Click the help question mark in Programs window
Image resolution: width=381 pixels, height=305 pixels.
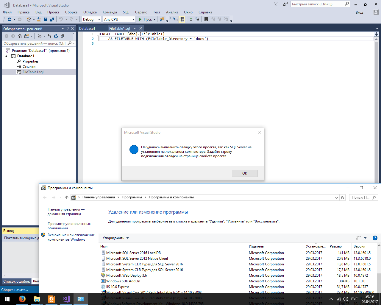375,238
